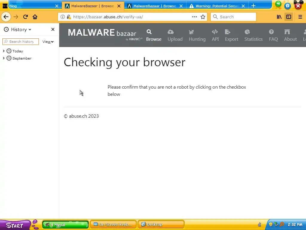Viewport: 306px width, 230px height.
Task: Click the orange magnifier tray icon
Action: pyautogui.click(x=282, y=224)
